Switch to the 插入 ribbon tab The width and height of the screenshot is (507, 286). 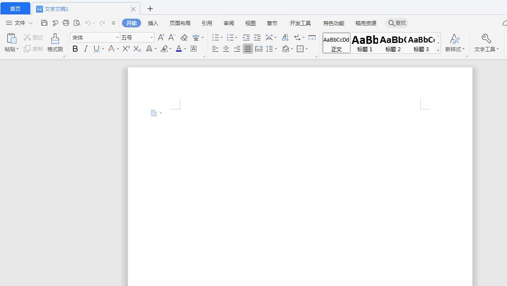(x=153, y=23)
